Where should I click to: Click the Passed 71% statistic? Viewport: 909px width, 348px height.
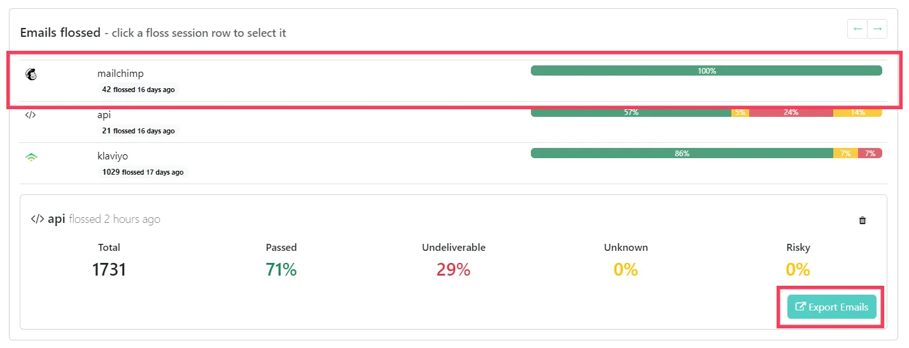point(281,259)
